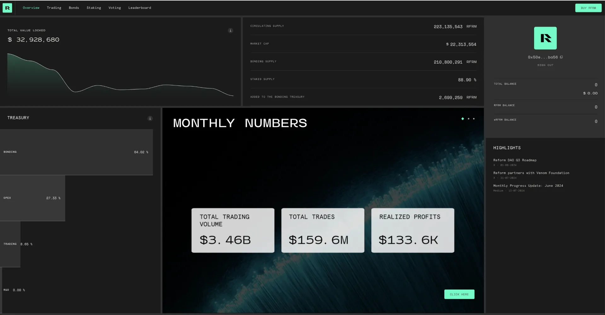The image size is (605, 315).
Task: Open the Treasury info icon
Action: click(150, 118)
